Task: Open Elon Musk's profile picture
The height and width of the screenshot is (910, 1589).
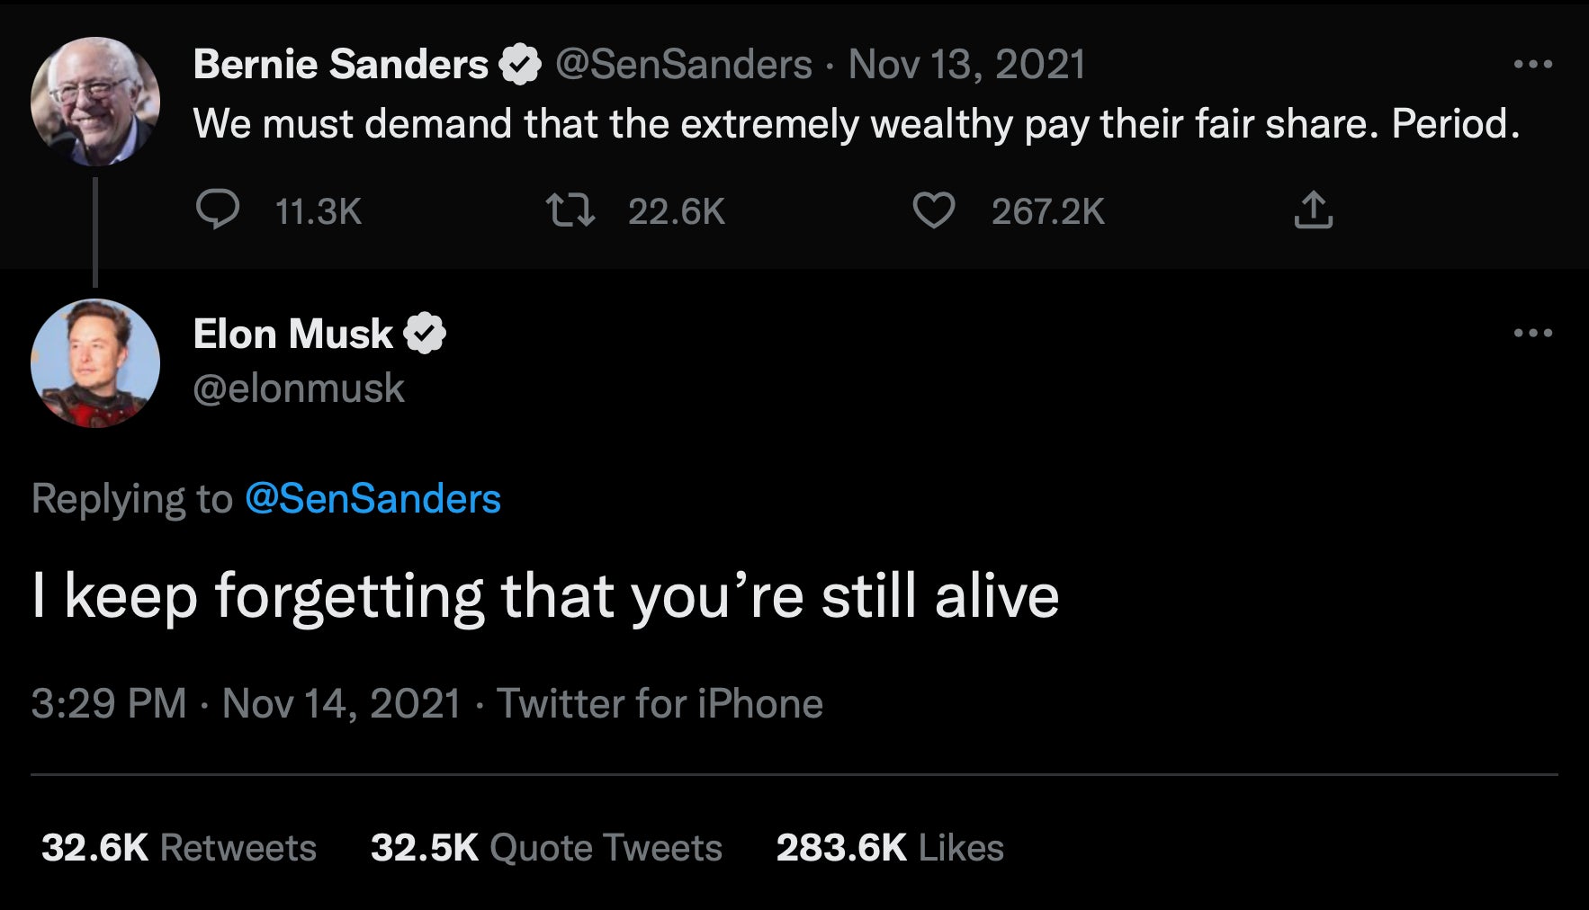Action: [95, 363]
